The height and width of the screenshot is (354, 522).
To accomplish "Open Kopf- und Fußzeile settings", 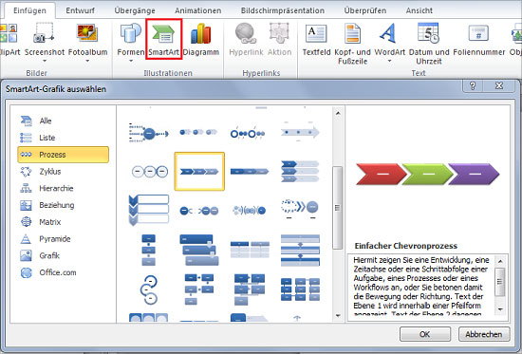I will point(352,44).
